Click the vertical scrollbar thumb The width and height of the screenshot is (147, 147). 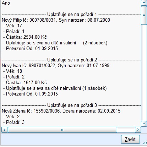pos(144,15)
